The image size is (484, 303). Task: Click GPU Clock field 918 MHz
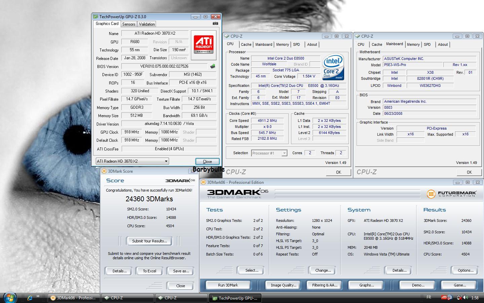click(x=131, y=132)
